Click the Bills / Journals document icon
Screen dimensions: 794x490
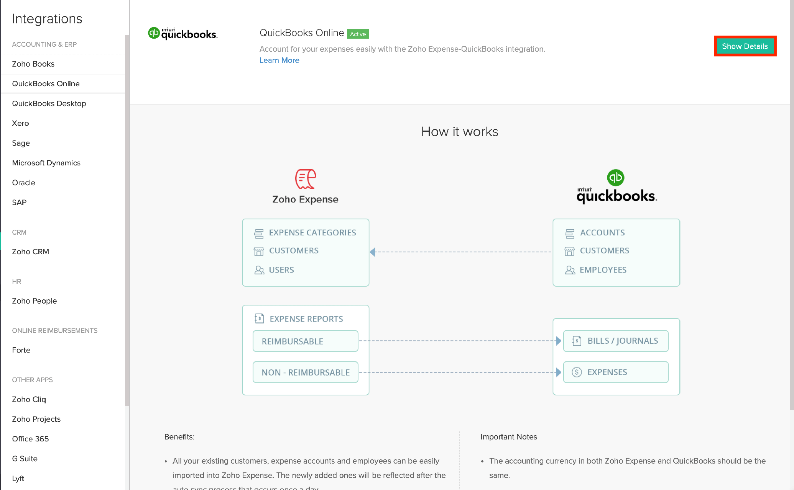click(577, 341)
